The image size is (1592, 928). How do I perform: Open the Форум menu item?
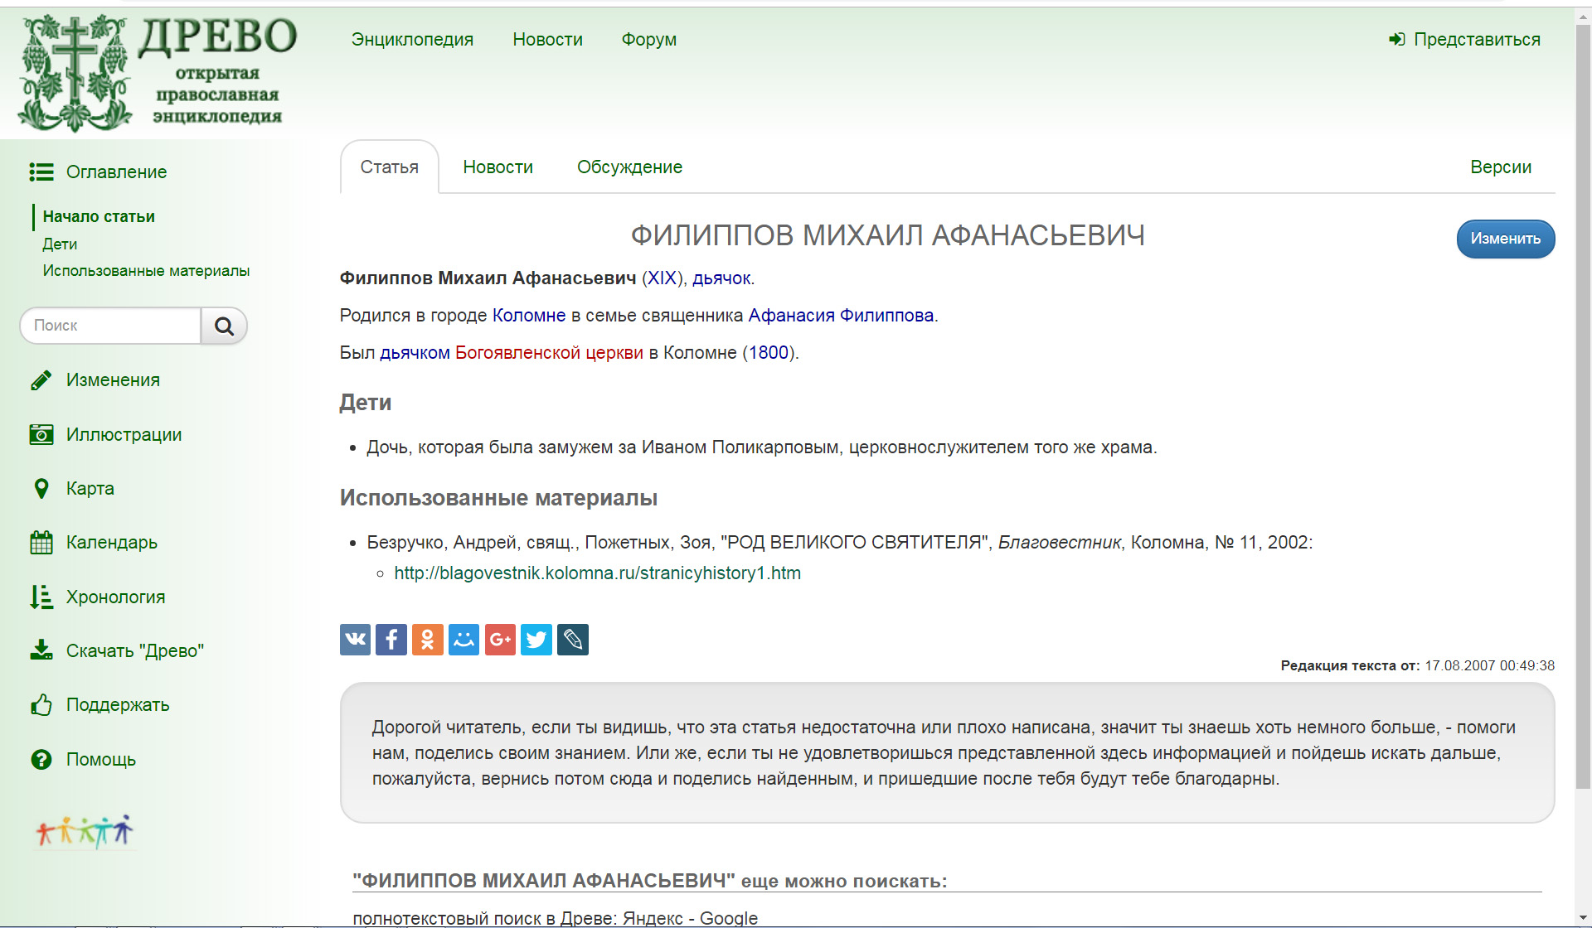pyautogui.click(x=649, y=39)
